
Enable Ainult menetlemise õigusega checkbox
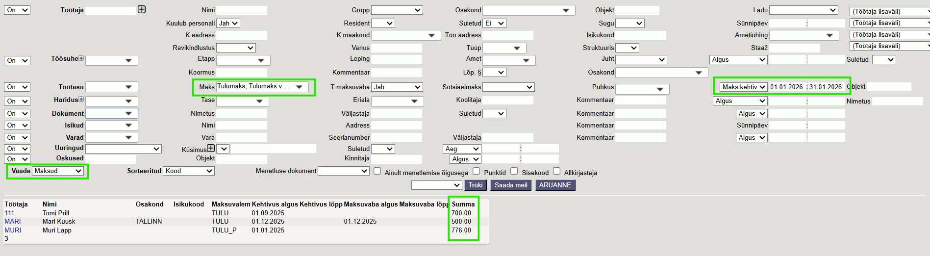pos(377,171)
